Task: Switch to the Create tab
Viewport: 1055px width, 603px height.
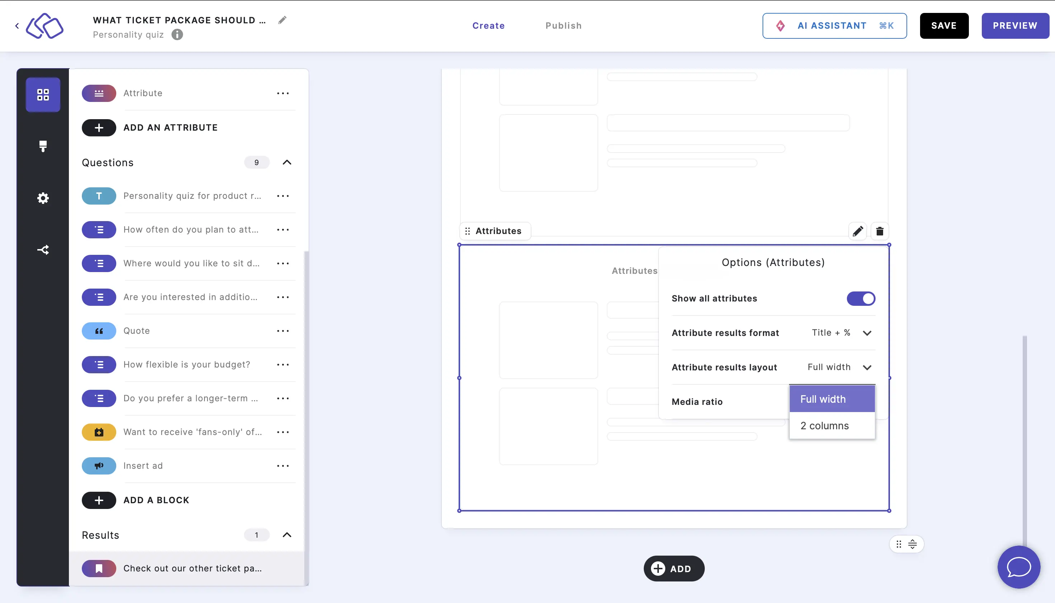Action: pyautogui.click(x=488, y=25)
